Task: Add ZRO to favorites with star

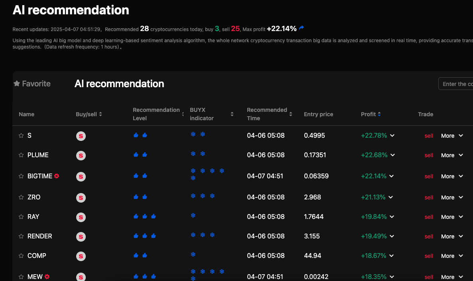Action: 21,197
